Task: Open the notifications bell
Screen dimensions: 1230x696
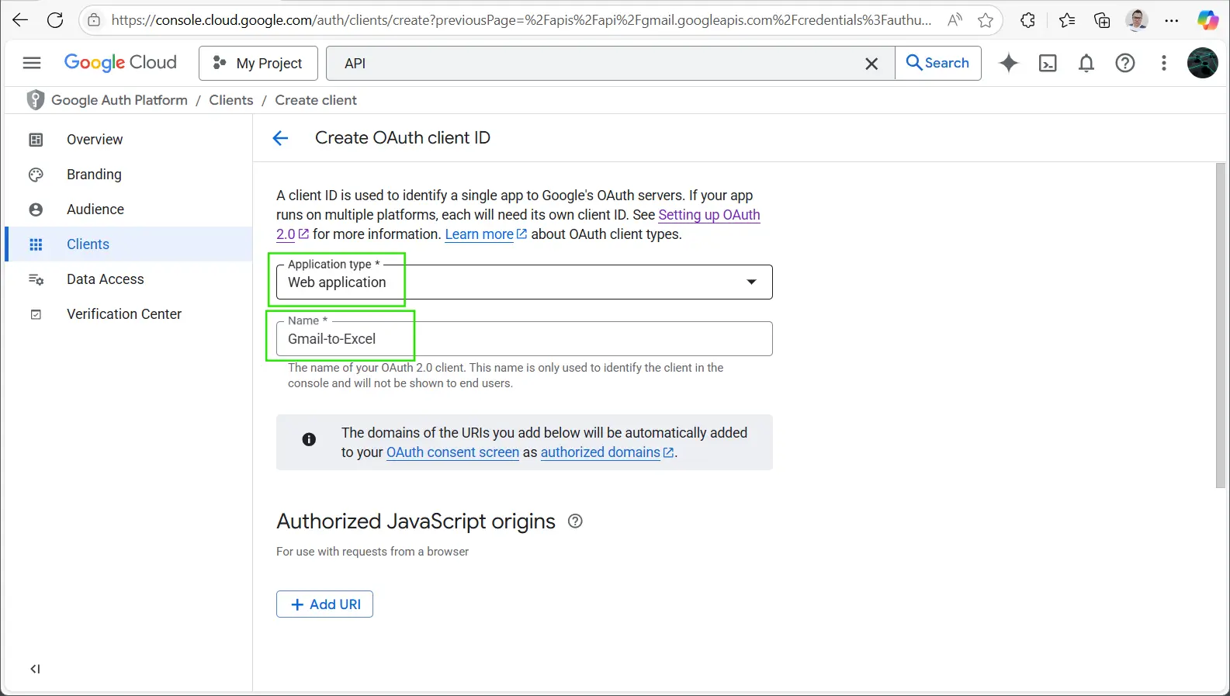Action: 1086,64
